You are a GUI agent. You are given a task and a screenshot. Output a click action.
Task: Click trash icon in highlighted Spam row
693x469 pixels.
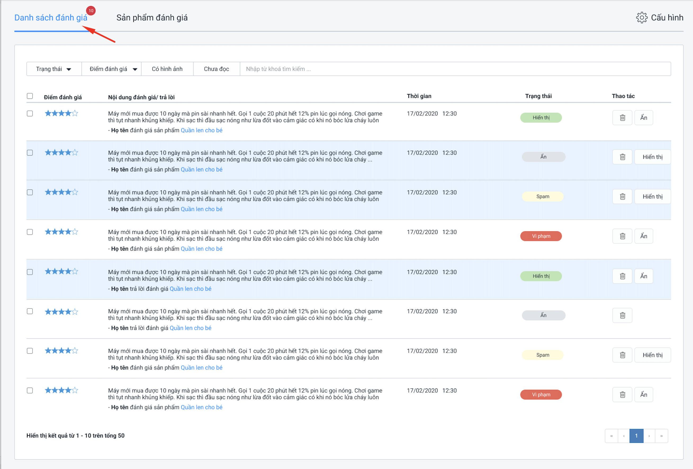pyautogui.click(x=622, y=196)
